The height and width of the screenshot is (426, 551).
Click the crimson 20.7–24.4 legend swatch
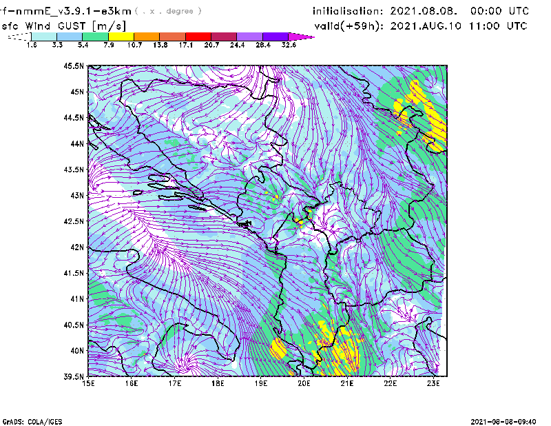tap(224, 37)
